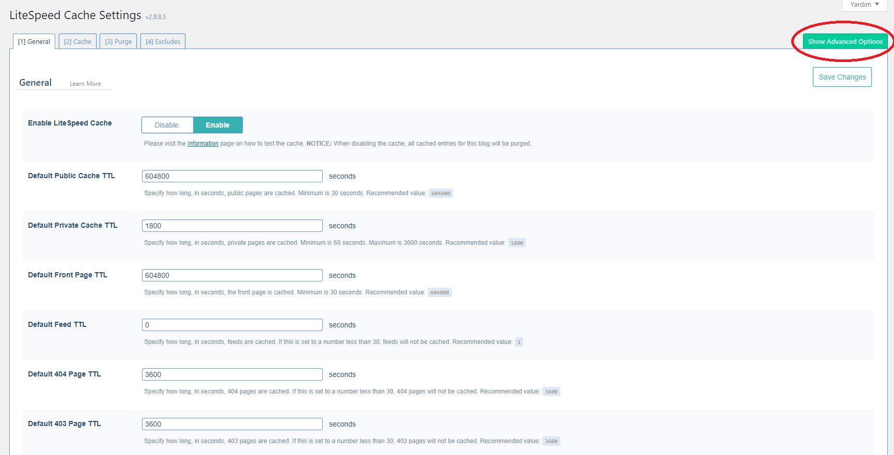Click the LiteSpeed Cache Settings title
This screenshot has height=455, width=894.
(x=75, y=15)
